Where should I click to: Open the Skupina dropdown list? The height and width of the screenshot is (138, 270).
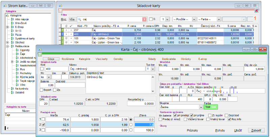200,107
